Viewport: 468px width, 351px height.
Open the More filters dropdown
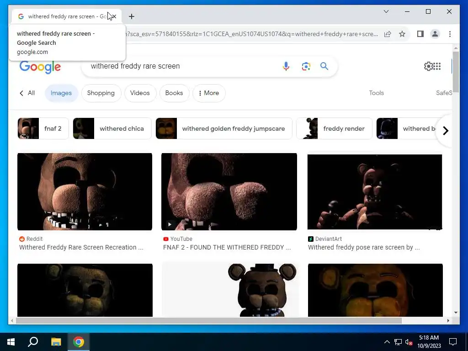pos(209,93)
